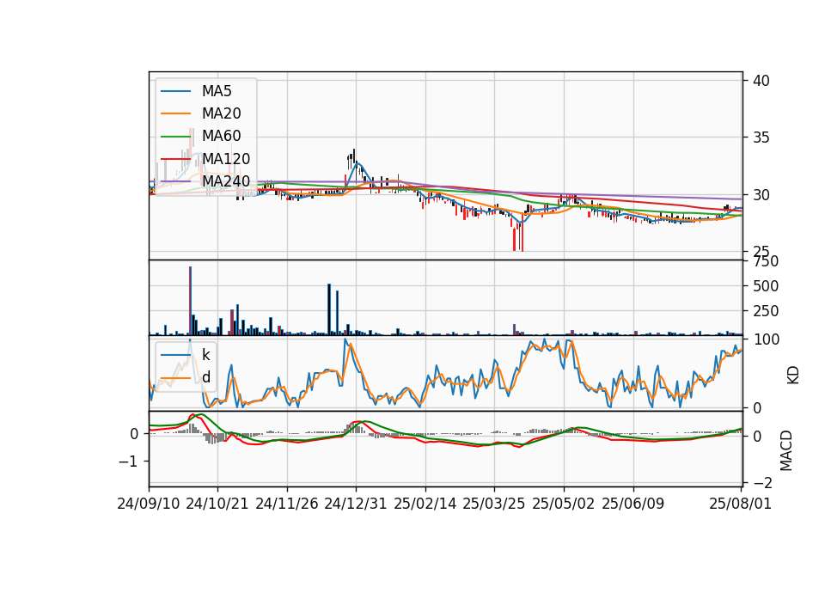Click the MA240 legend label
The height and width of the screenshot is (593, 825).
click(x=226, y=181)
